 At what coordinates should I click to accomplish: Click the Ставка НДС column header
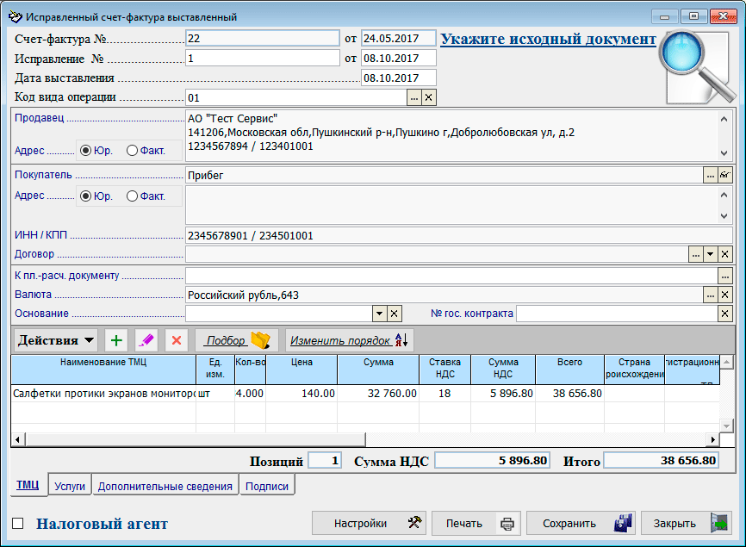pos(444,369)
